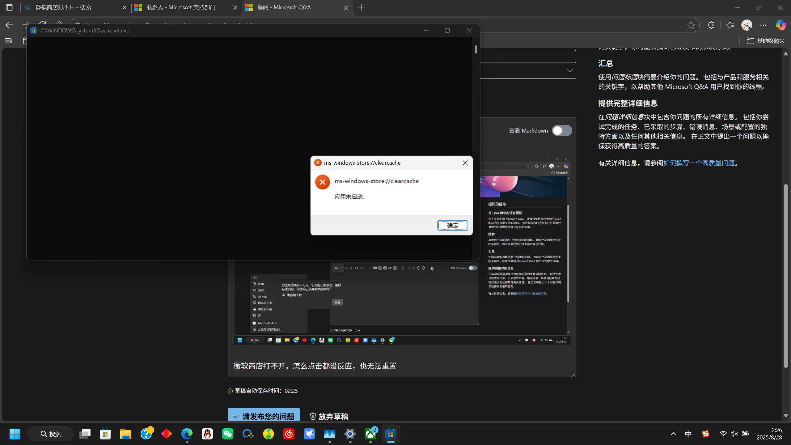The height and width of the screenshot is (445, 791).
Task: Open Settings gear on the taskbar
Action: coord(350,434)
